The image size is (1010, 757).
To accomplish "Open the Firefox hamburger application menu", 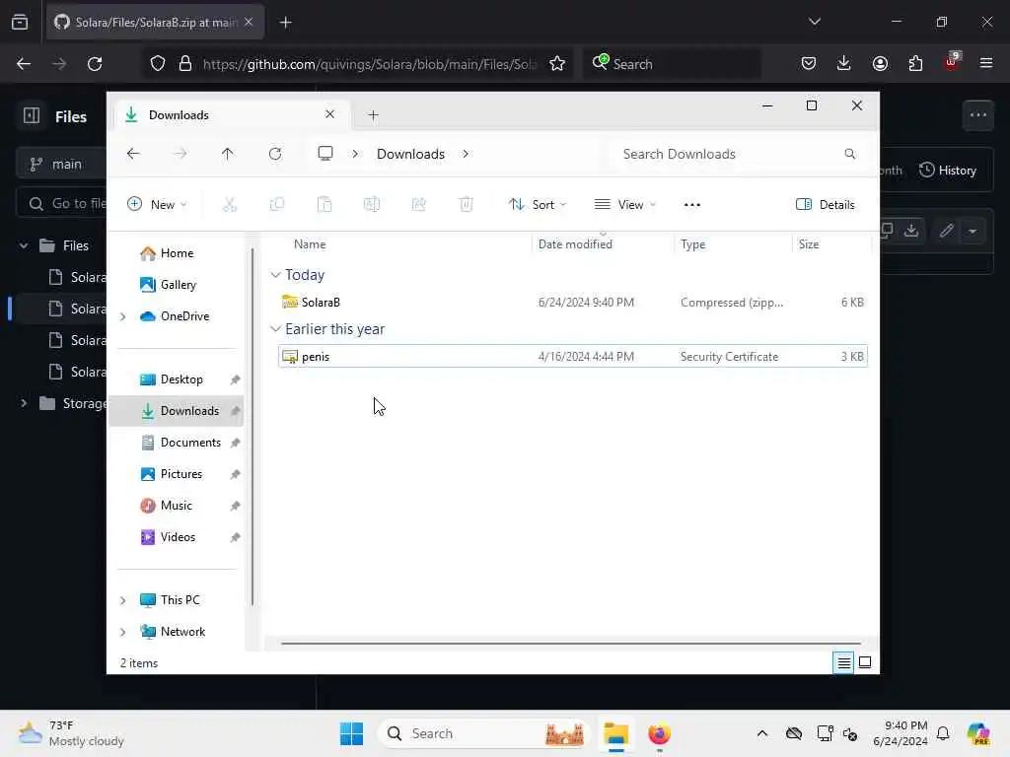I will [x=986, y=63].
